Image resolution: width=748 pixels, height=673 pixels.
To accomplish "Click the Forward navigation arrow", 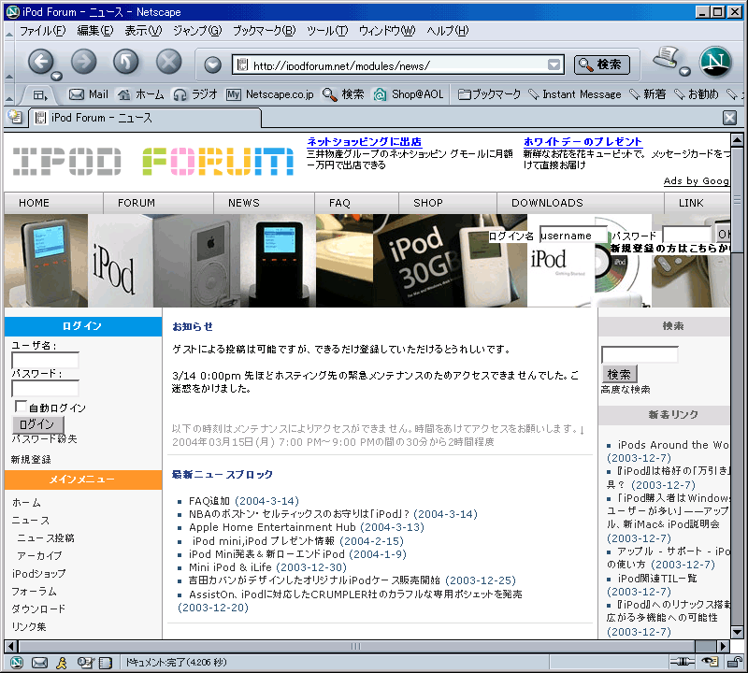I will [x=83, y=62].
